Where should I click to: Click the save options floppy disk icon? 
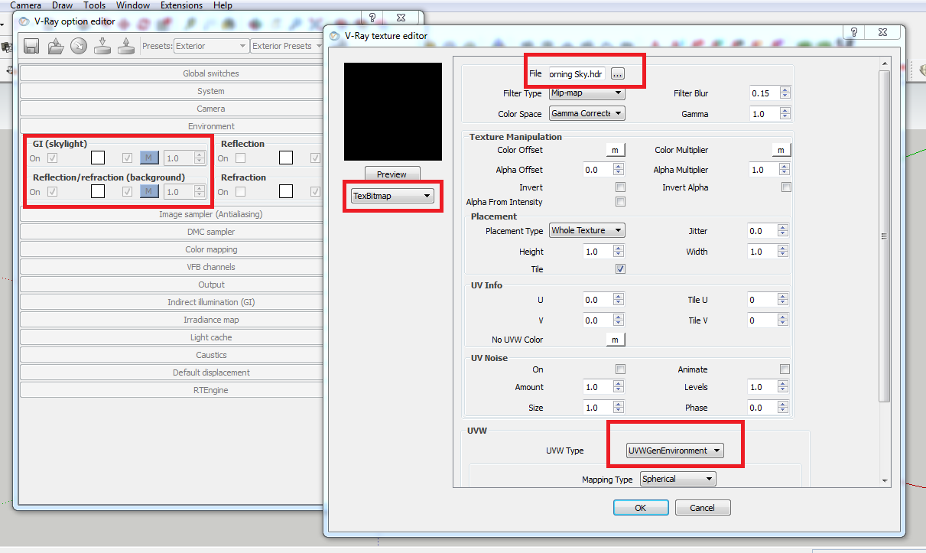[31, 46]
